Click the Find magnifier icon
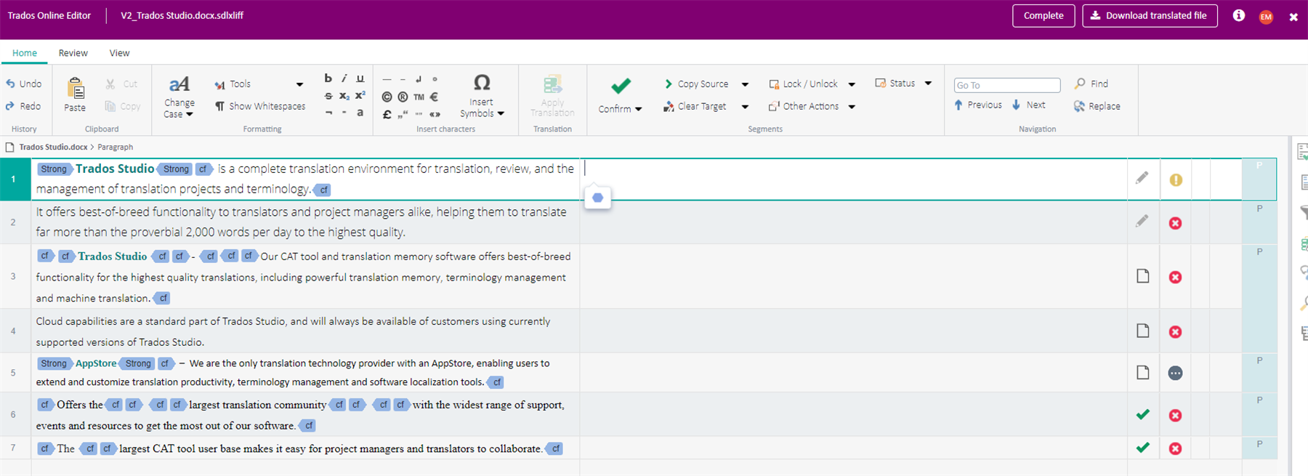Screen dimensions: 1308x476 tap(1080, 84)
